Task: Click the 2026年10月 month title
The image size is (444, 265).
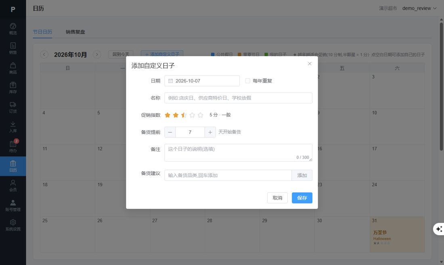Action: click(x=71, y=55)
